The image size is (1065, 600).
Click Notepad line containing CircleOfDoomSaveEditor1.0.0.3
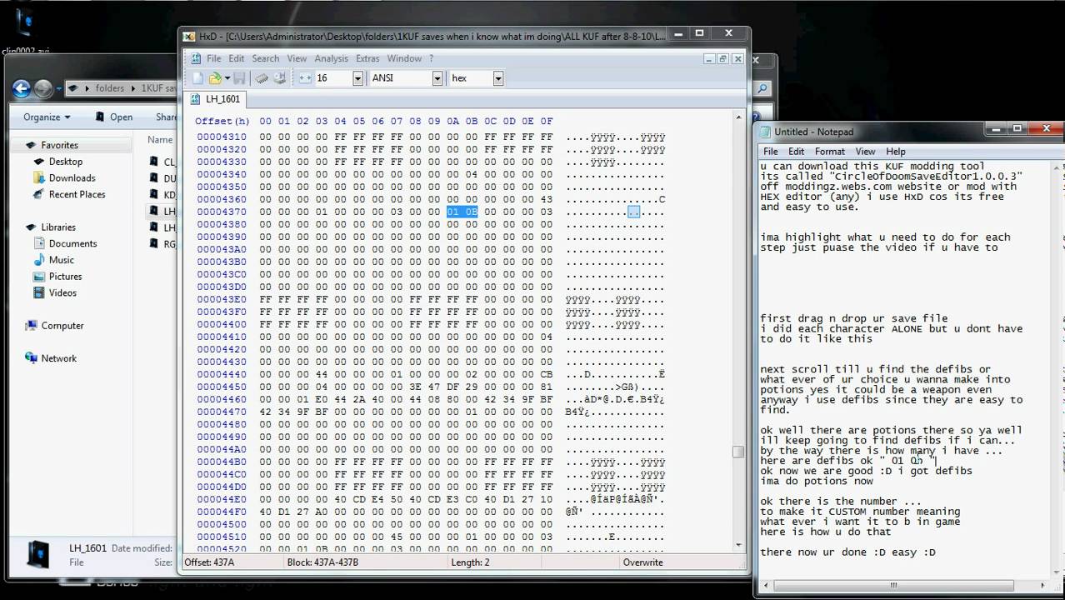click(891, 177)
